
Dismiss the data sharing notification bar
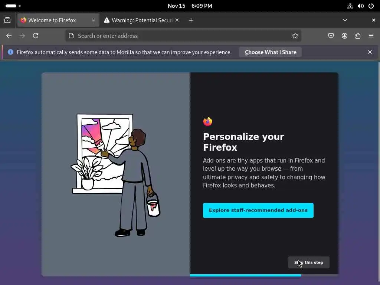point(370,52)
